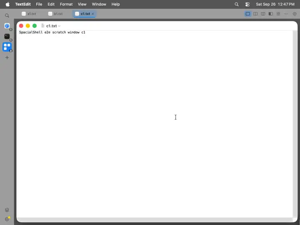Open the more options ellipsis icon
This screenshot has width=300, height=225.
pyautogui.click(x=286, y=14)
